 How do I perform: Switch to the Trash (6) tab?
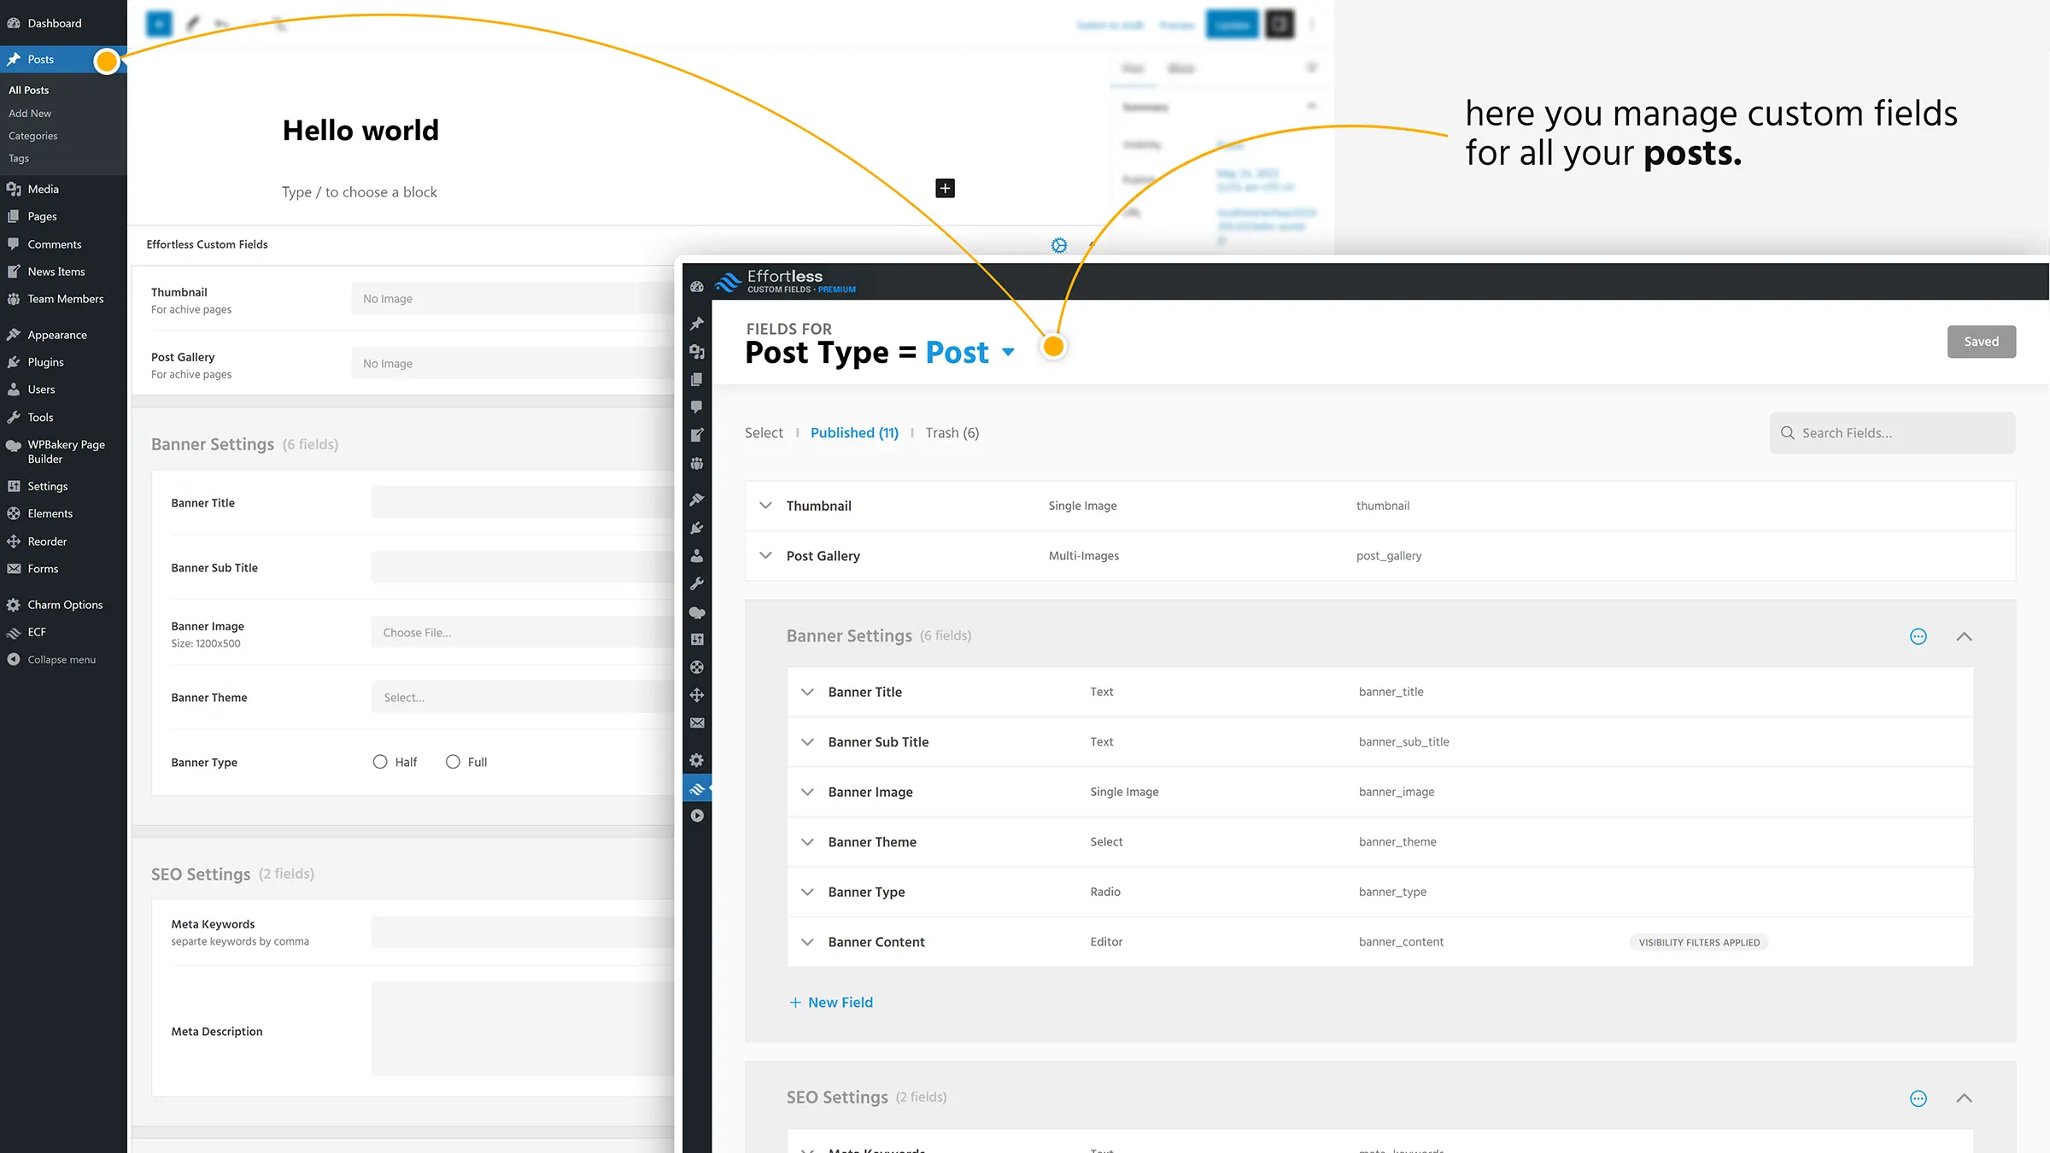(x=952, y=432)
